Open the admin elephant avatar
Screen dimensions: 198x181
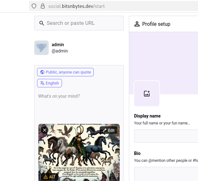(41, 48)
